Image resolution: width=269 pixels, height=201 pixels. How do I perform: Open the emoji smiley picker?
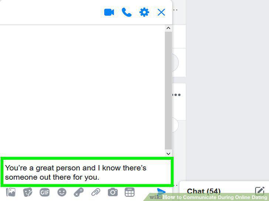click(62, 192)
